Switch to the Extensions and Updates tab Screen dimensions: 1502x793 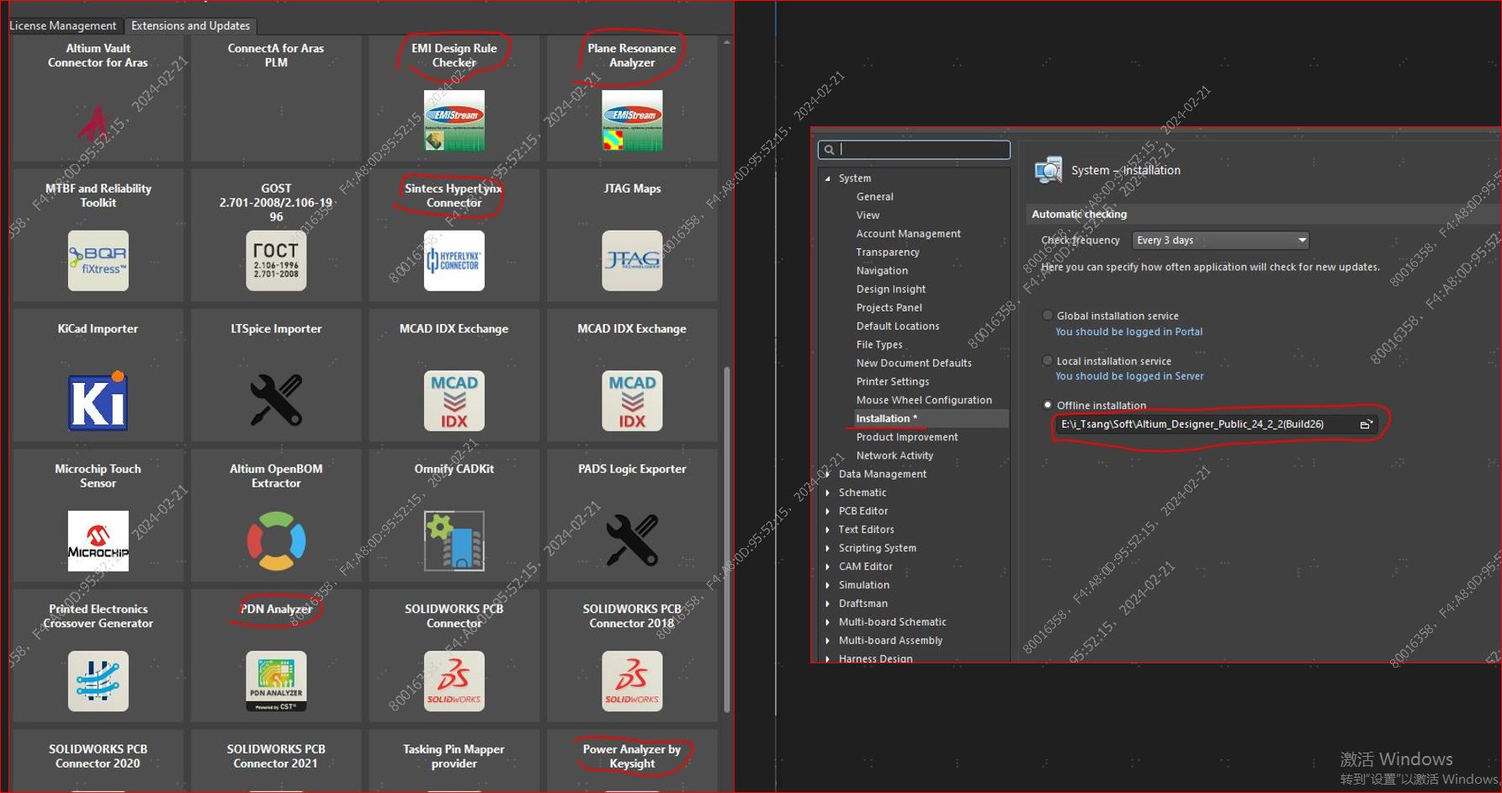[x=190, y=25]
